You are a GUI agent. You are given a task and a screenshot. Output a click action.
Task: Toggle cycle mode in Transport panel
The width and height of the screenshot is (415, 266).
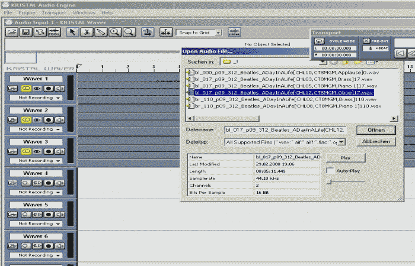319,41
